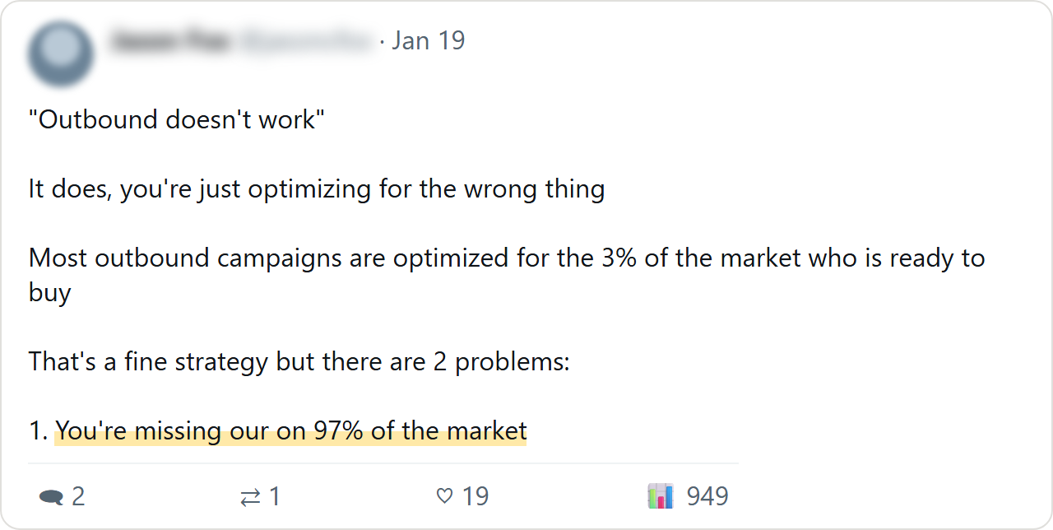Open the colorful bar chart views icon
The height and width of the screenshot is (530, 1053).
tap(661, 495)
